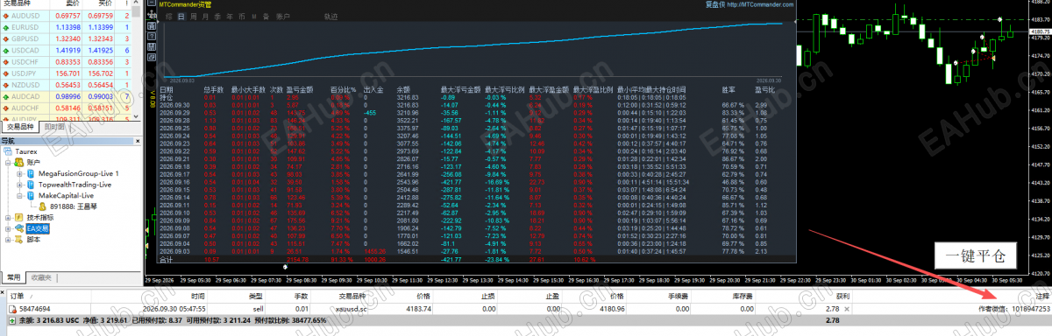Image resolution: width=1052 pixels, height=336 pixels.
Task: Expand the TopwealthTrading-Live account node
Action: coord(19,185)
